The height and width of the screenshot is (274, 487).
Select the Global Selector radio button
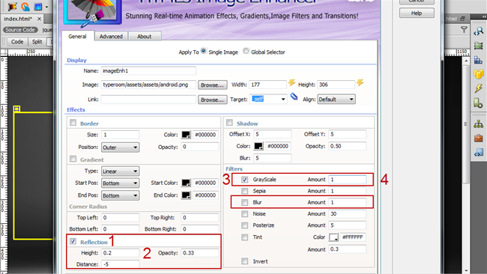coord(246,51)
